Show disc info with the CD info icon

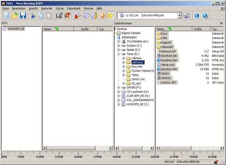click(x=94, y=16)
